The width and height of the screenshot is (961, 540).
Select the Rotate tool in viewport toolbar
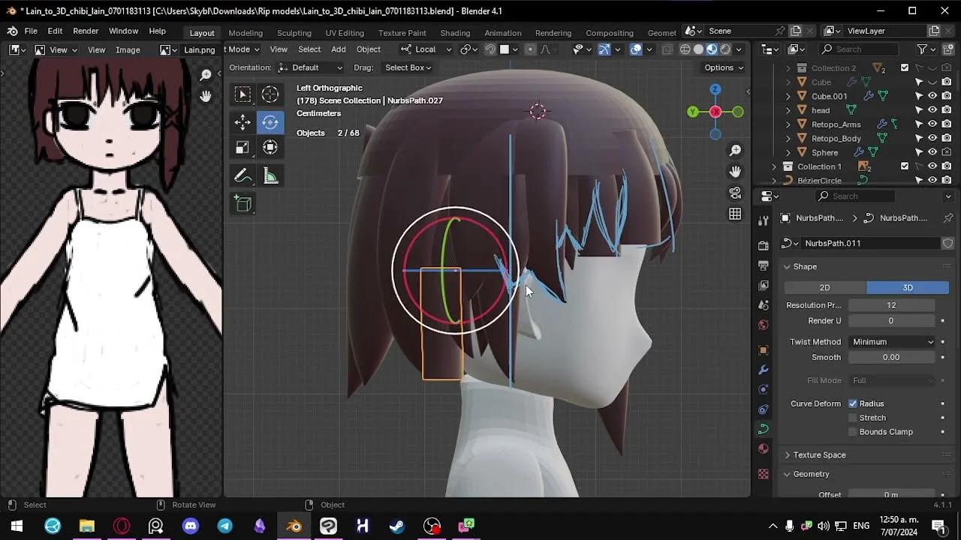coord(270,121)
